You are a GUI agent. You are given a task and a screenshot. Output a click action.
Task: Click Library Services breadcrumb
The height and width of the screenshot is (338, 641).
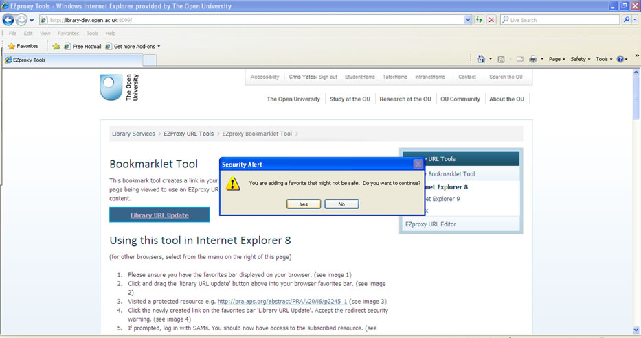pos(133,134)
